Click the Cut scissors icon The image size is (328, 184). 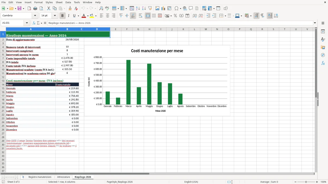click(x=49, y=8)
